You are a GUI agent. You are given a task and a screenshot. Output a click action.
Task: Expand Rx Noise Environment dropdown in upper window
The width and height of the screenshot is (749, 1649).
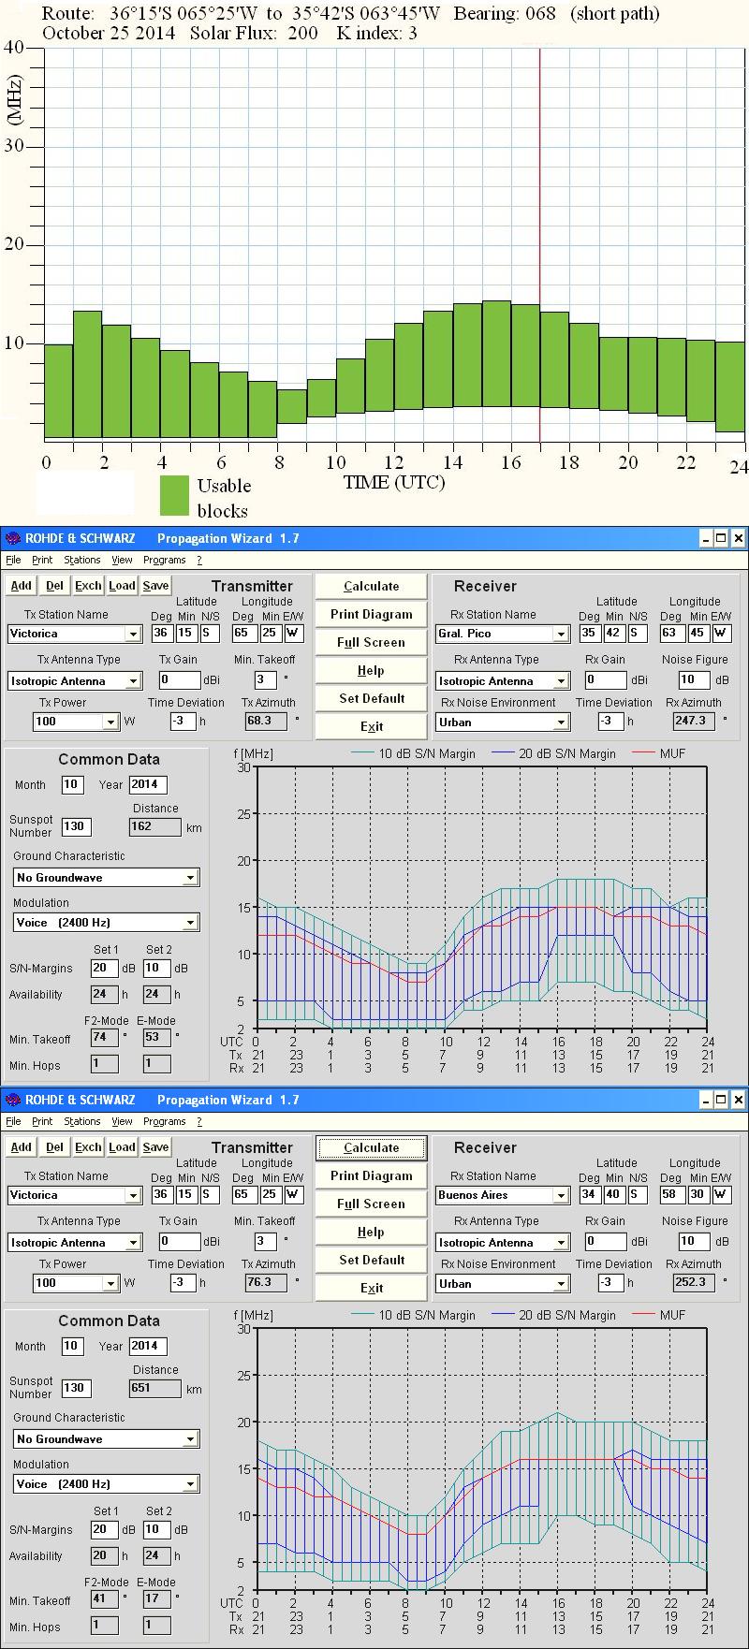tap(561, 722)
